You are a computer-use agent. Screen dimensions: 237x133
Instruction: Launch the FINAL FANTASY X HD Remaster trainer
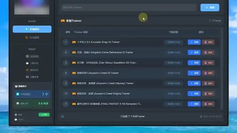(194, 104)
